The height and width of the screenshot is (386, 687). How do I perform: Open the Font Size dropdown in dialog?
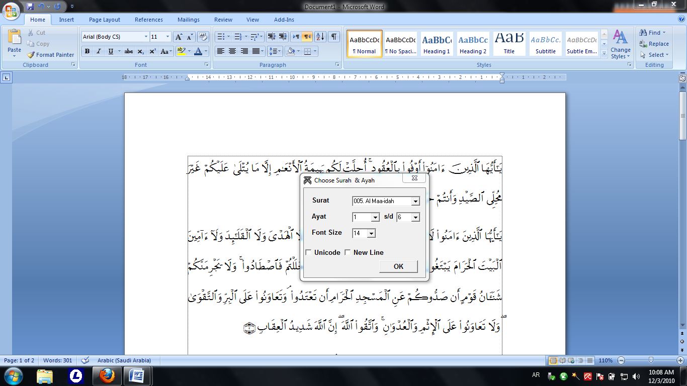371,234
